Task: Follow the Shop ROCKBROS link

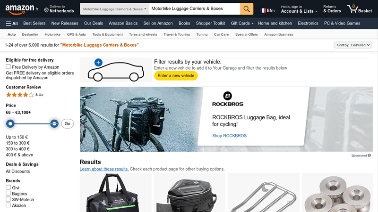Action: (229, 136)
